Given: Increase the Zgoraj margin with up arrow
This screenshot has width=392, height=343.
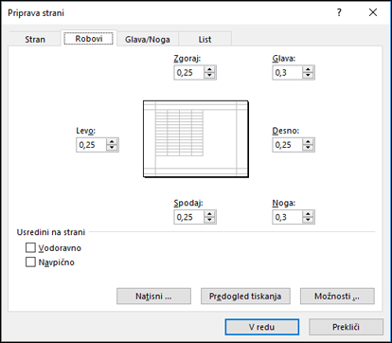Looking at the screenshot, I should point(209,69).
